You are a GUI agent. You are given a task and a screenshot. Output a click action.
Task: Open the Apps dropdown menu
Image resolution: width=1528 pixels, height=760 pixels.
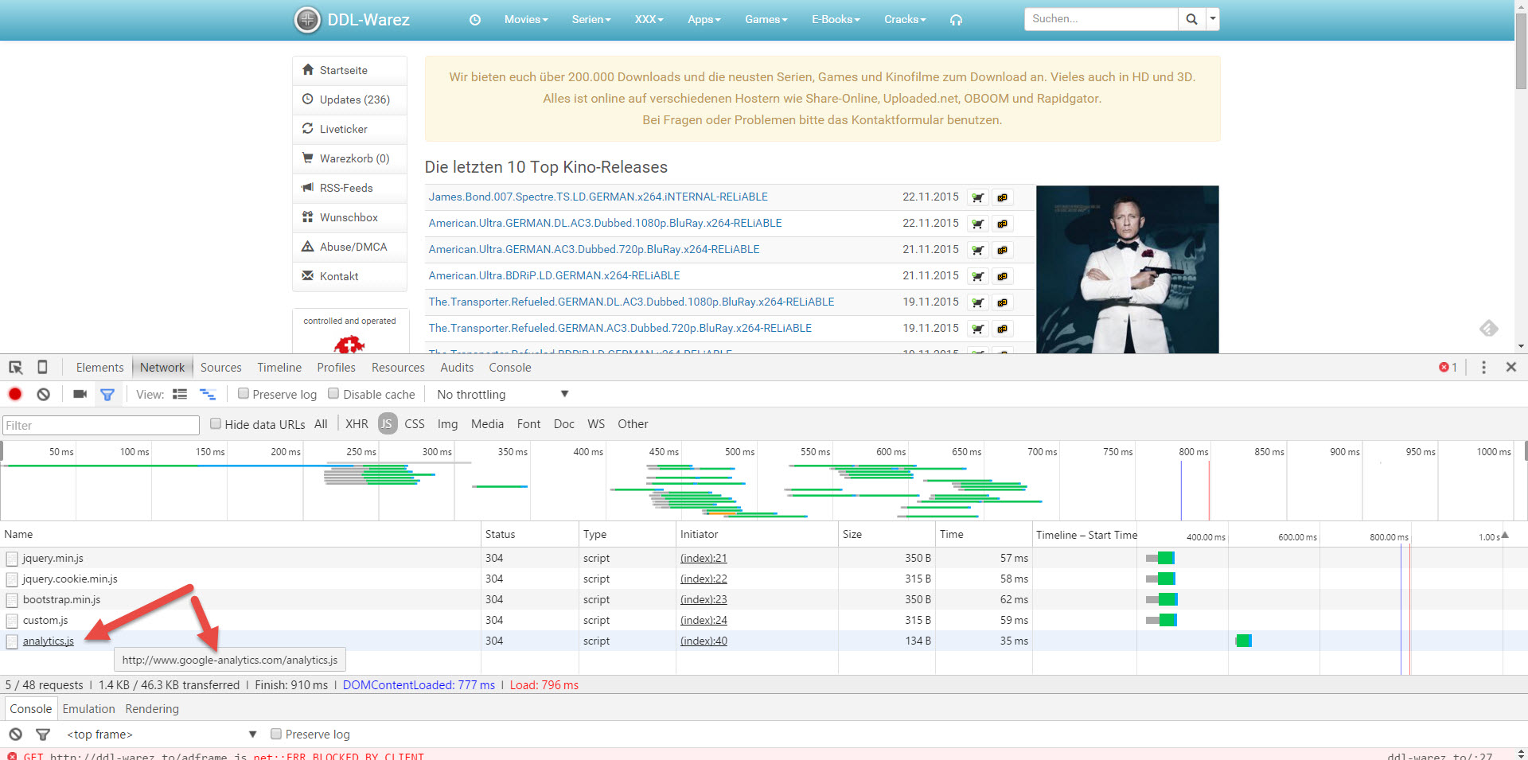[x=704, y=19]
